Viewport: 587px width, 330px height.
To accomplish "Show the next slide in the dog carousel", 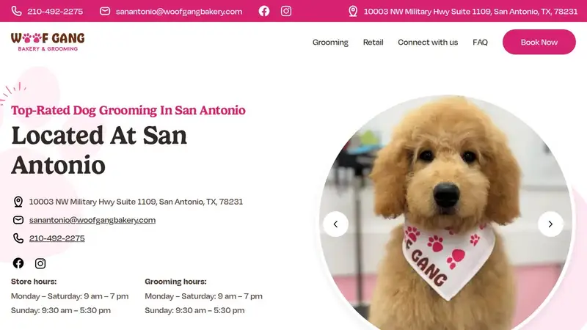I will [x=550, y=224].
